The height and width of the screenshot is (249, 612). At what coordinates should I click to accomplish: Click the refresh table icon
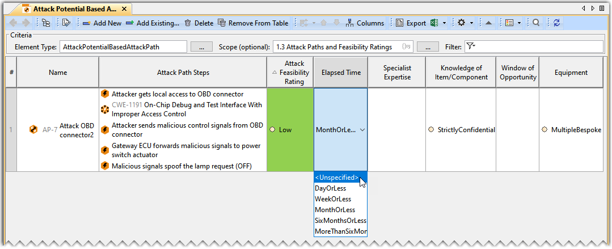[x=556, y=23]
